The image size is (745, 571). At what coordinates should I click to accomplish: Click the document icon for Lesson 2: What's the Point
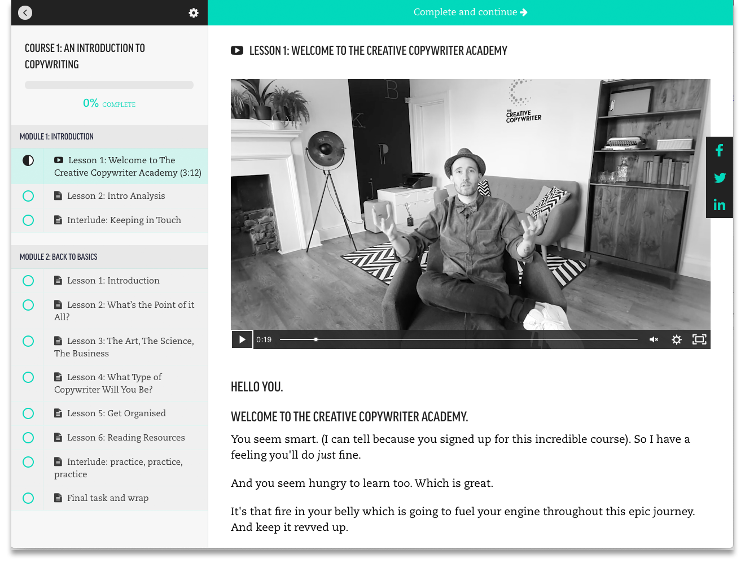58,305
